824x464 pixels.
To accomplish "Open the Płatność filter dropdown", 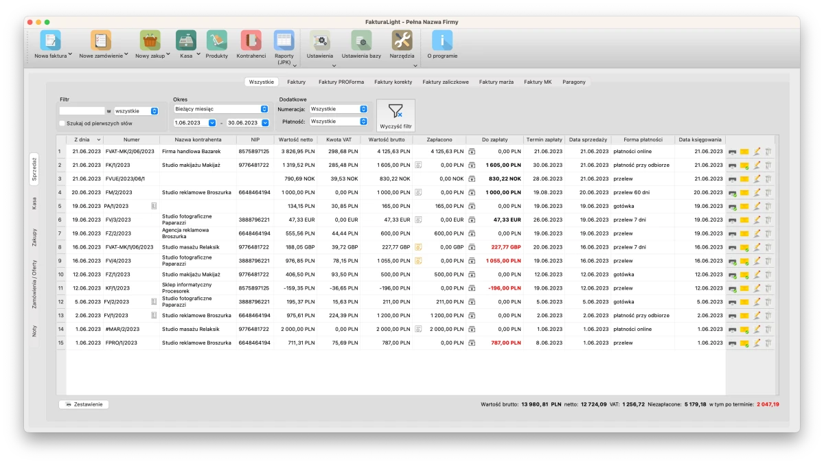I will pyautogui.click(x=339, y=121).
